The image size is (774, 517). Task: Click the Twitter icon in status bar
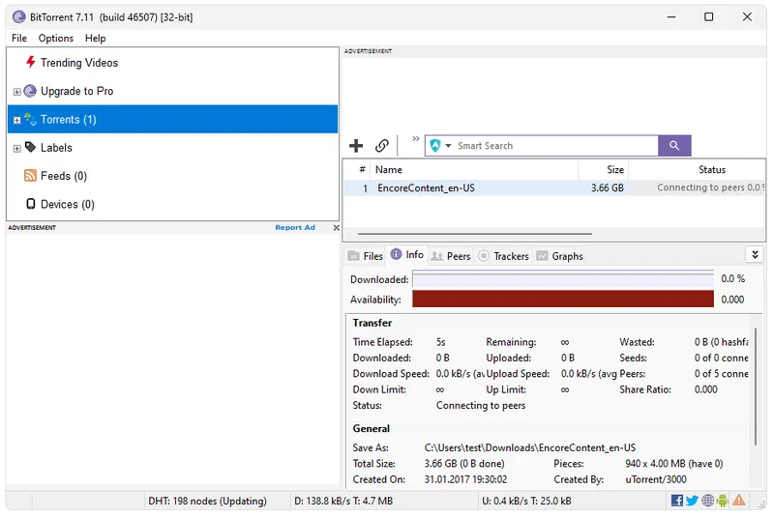point(692,501)
